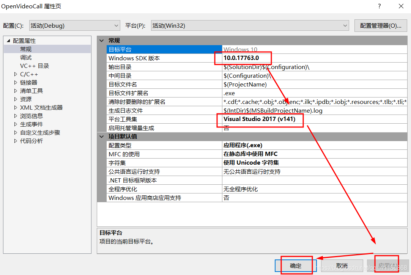This screenshot has height=275, width=411.
Task: Close the OpenVideoCall 属性页 dialog
Action: (401, 6)
